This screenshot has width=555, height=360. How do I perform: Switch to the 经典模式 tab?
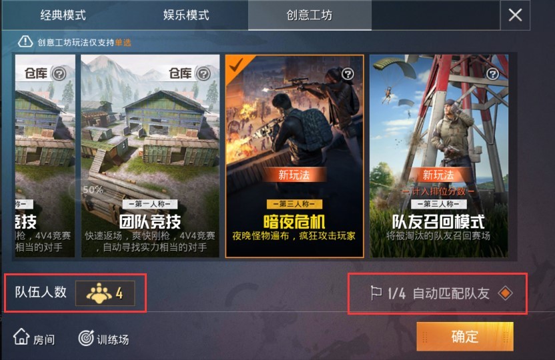[x=63, y=15]
